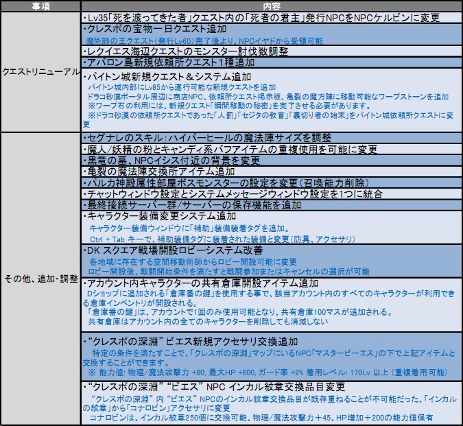Select the その他、追加・調整 category cell
463x426 pixels.
[x=40, y=279]
